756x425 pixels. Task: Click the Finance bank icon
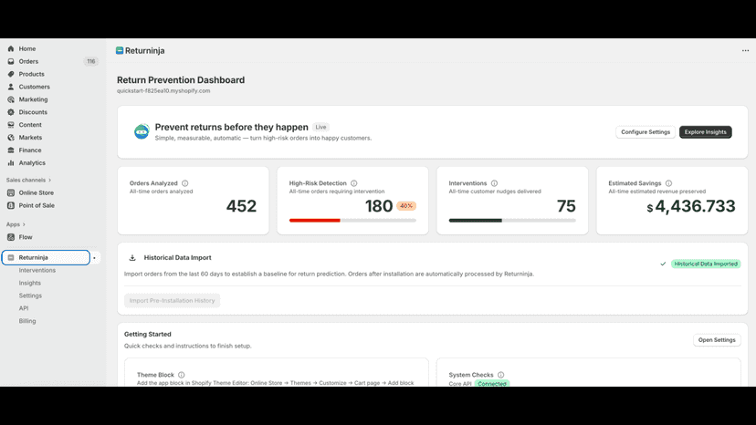[11, 150]
